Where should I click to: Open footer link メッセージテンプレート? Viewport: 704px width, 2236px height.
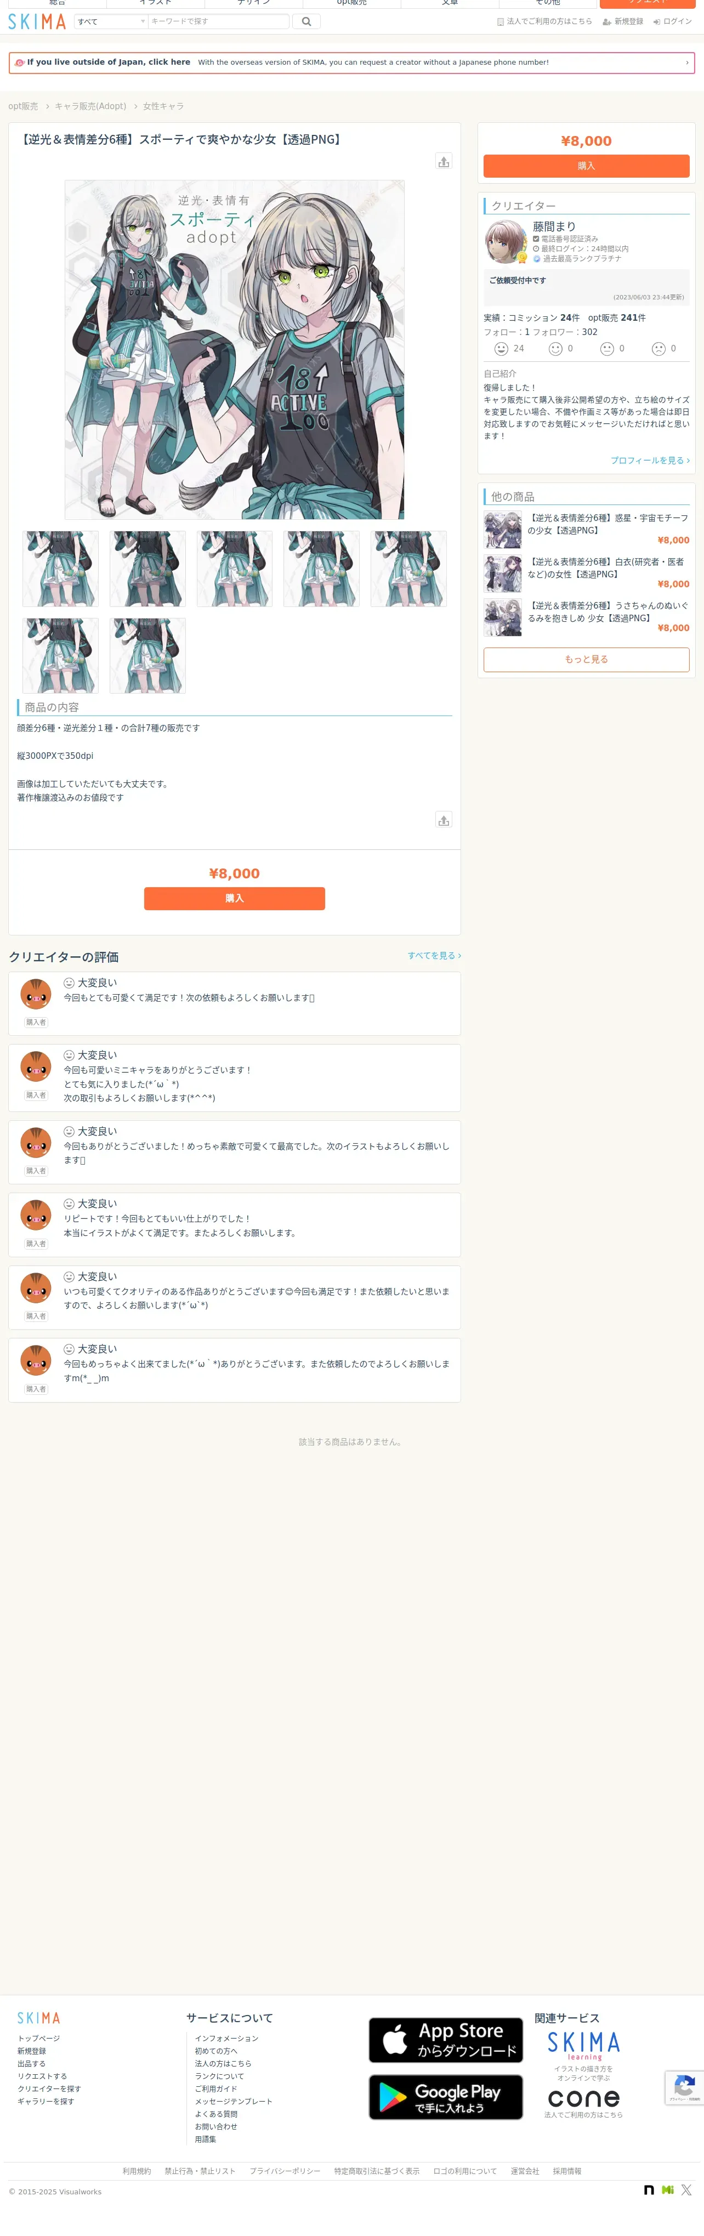(x=234, y=2102)
